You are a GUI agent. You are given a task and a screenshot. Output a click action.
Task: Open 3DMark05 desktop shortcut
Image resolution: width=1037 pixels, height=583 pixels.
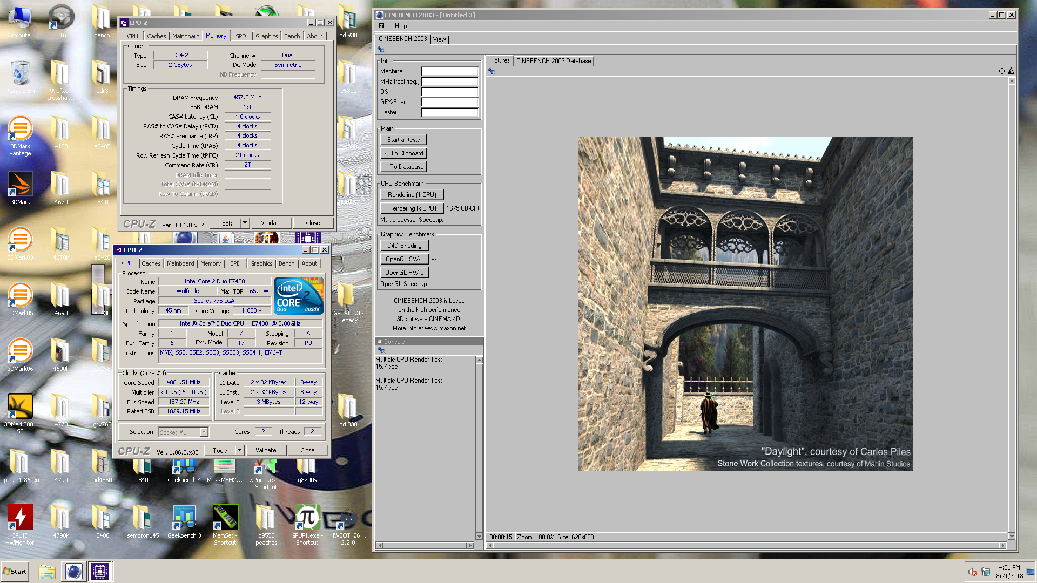[x=20, y=299]
